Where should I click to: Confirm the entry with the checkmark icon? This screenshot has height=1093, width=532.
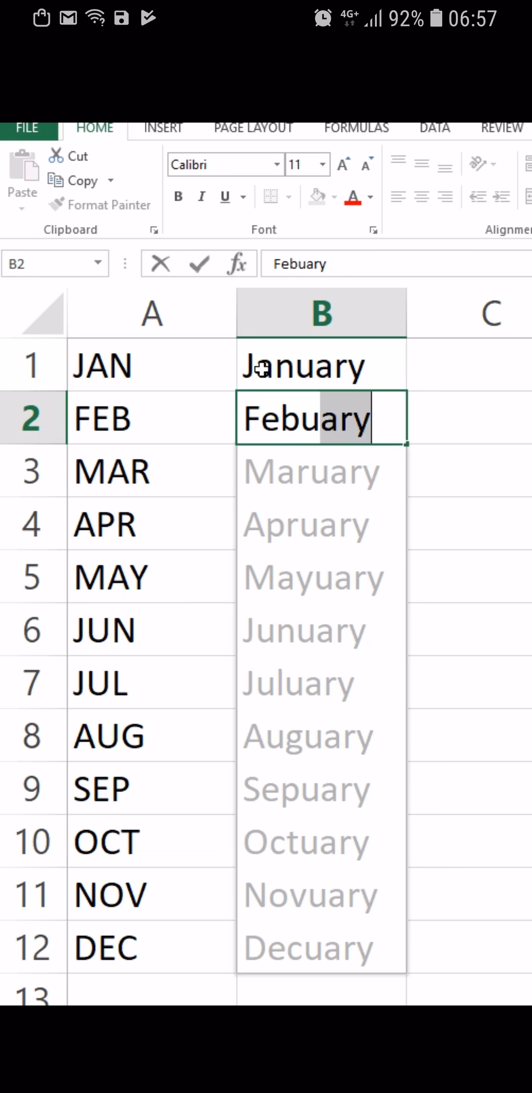coord(199,264)
